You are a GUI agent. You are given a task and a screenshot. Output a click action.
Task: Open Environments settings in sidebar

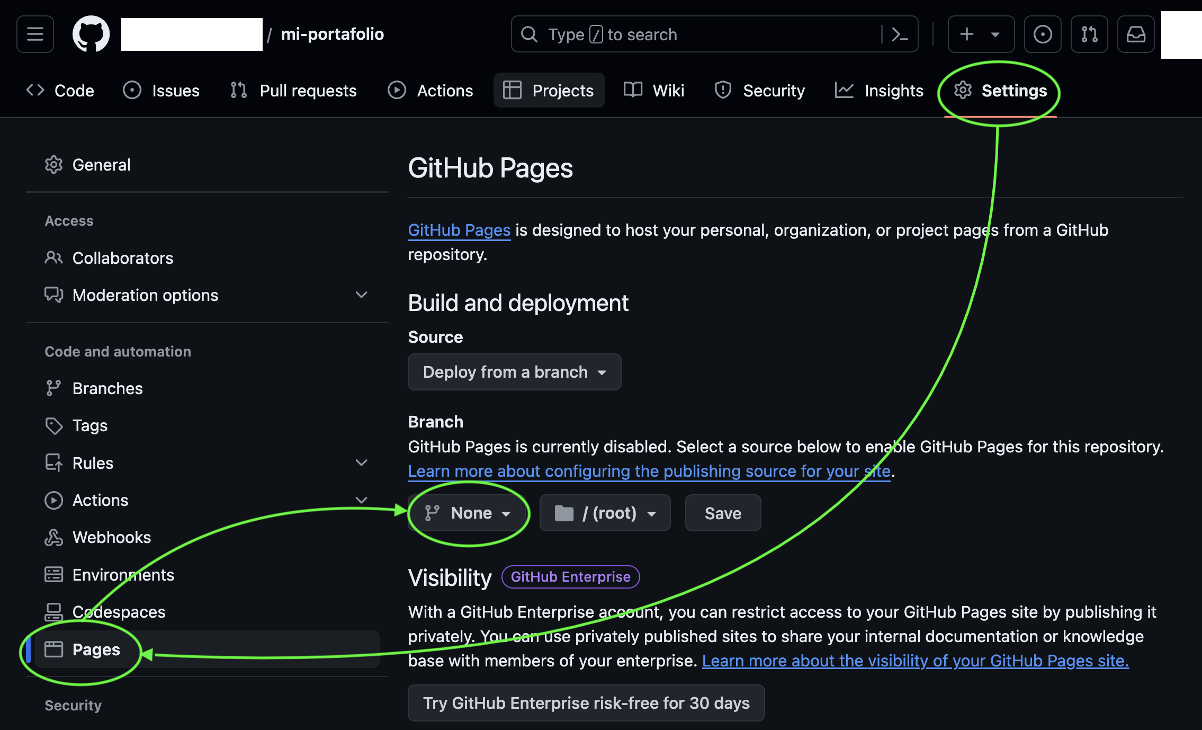[207, 575]
